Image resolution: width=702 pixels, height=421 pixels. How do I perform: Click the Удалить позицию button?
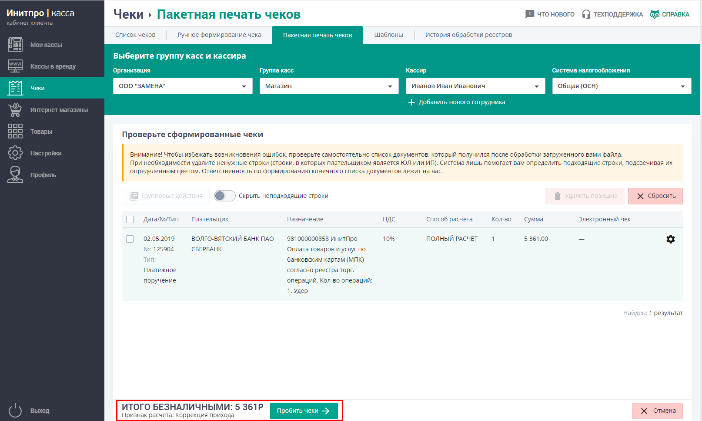(x=585, y=196)
